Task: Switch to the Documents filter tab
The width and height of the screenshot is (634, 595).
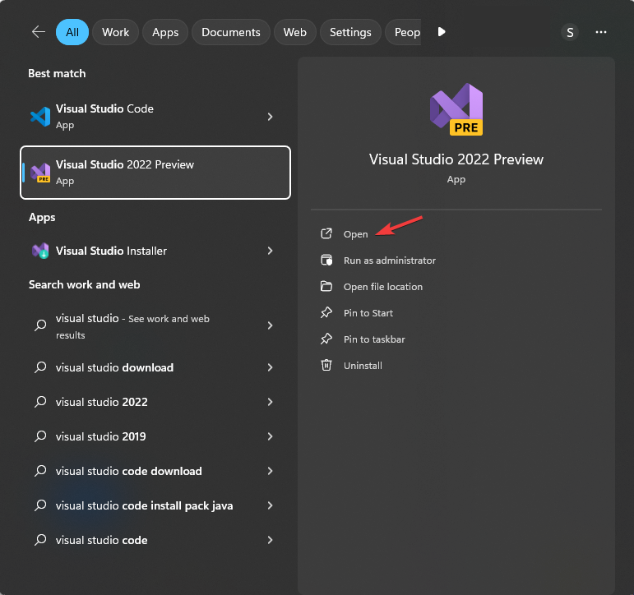Action: [231, 32]
